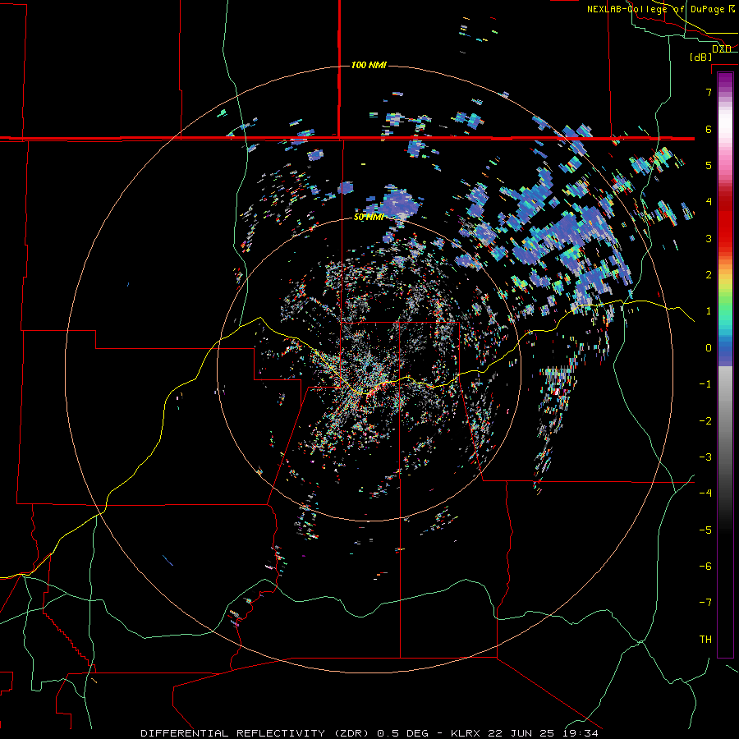Screen dimensions: 739x739
Task: Click the [dB] unit label
Action: point(700,57)
